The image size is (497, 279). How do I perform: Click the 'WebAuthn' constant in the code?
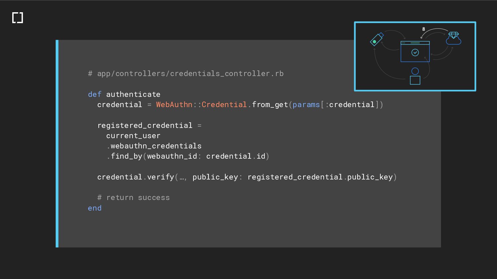174,104
